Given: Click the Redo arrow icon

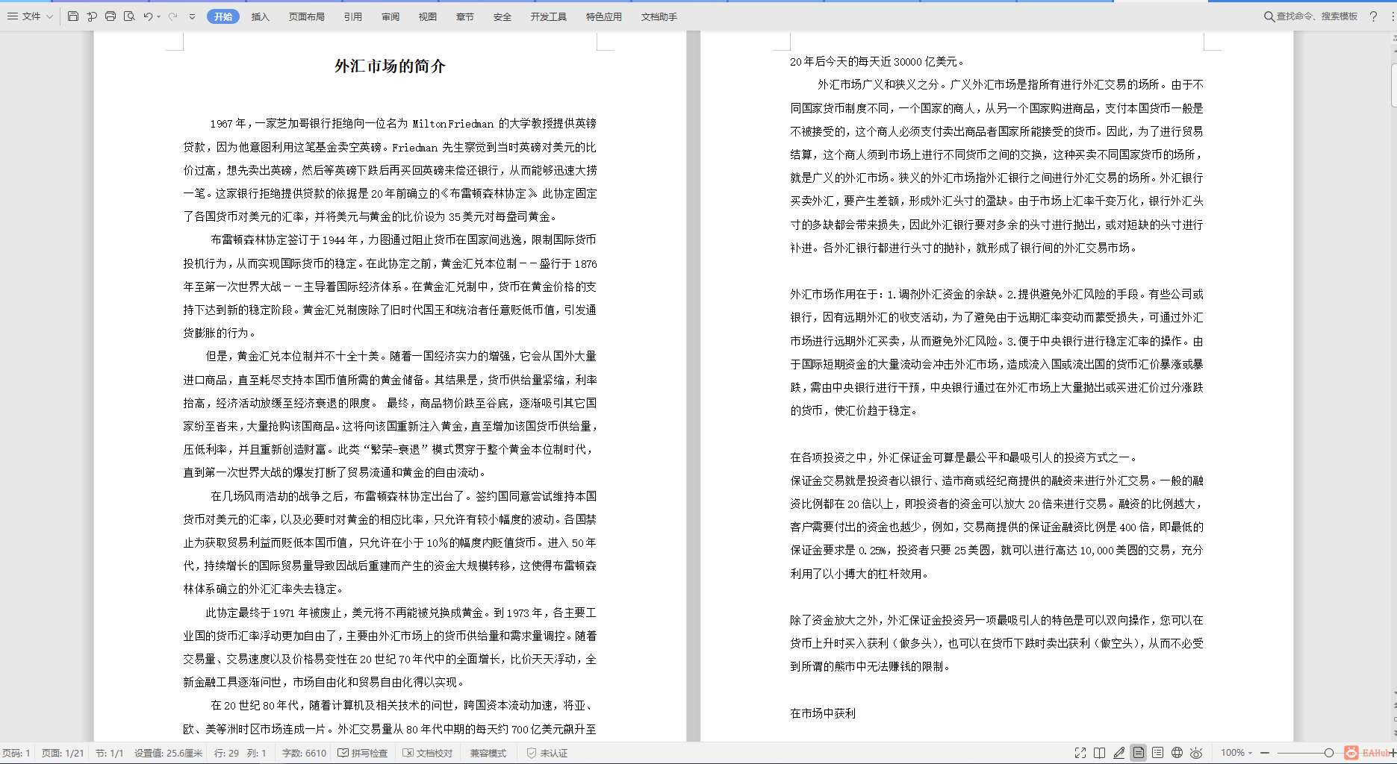Looking at the screenshot, I should pos(172,16).
